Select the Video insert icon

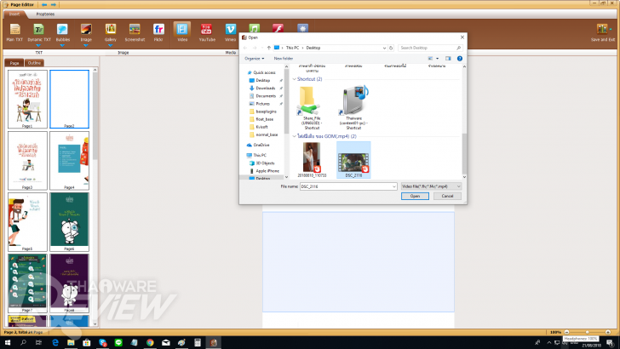click(x=182, y=29)
